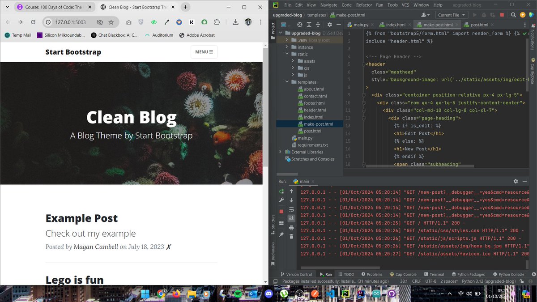Viewport: 537px width, 302px height.
Task: Open Project panel settings gear
Action: pyautogui.click(x=330, y=25)
